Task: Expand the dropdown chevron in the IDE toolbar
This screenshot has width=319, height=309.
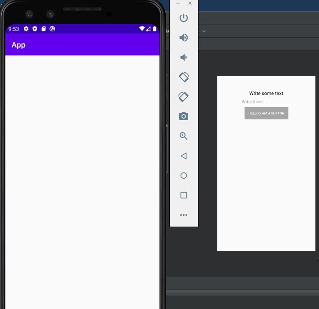Action: [x=204, y=31]
